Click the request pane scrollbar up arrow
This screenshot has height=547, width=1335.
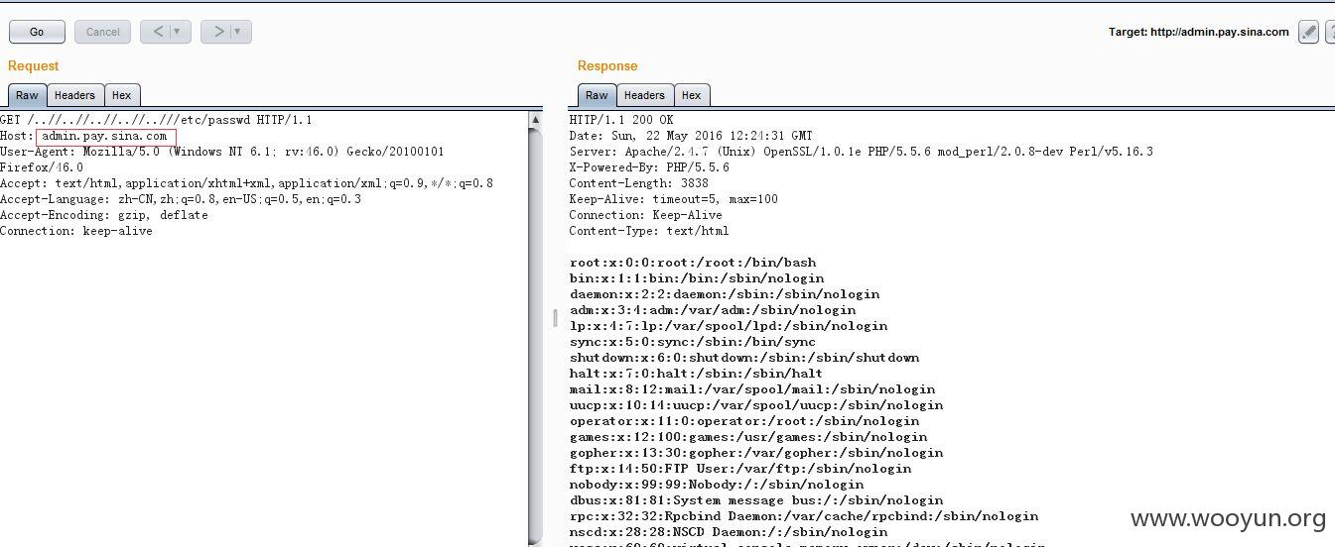point(535,120)
